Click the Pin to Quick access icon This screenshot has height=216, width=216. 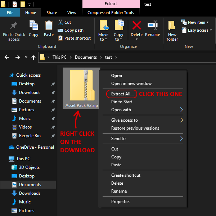click(x=14, y=26)
